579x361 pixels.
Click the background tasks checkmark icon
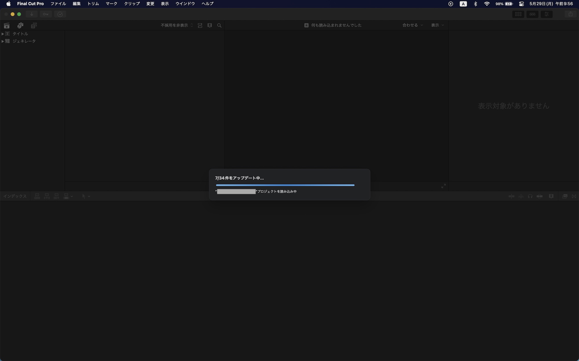[x=60, y=14]
